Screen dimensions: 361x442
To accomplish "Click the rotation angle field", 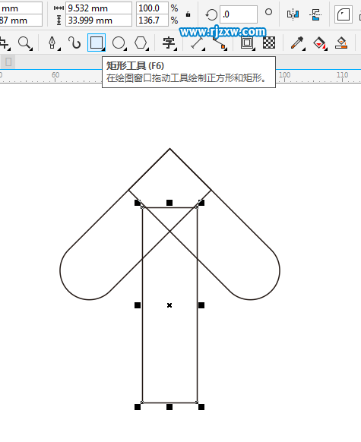I will pyautogui.click(x=239, y=14).
